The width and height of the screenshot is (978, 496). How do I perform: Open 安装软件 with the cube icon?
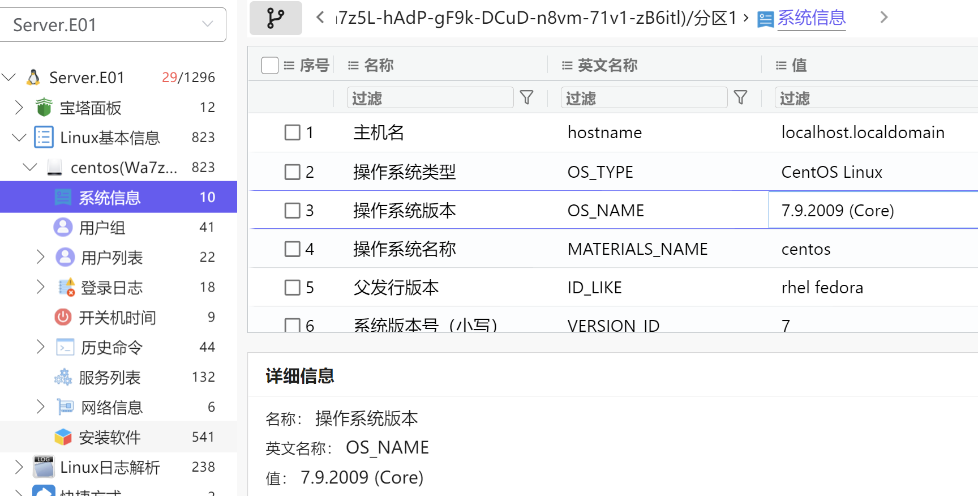coord(63,437)
